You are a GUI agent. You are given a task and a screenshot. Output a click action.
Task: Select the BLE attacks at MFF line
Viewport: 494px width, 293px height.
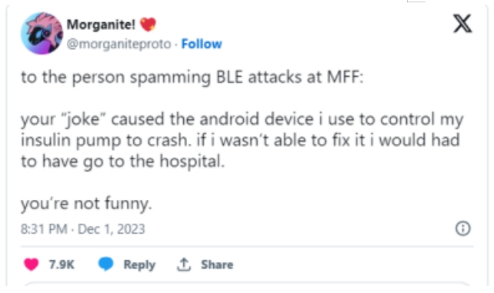(x=192, y=77)
